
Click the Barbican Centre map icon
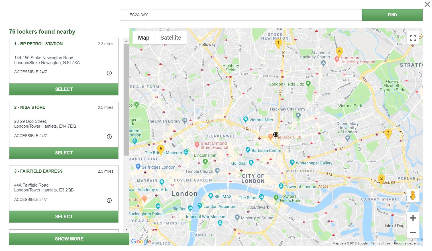pyautogui.click(x=248, y=150)
